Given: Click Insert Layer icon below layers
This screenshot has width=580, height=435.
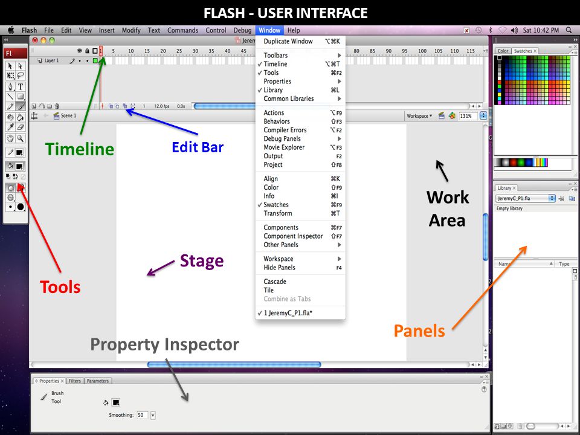Looking at the screenshot, I should tap(34, 106).
